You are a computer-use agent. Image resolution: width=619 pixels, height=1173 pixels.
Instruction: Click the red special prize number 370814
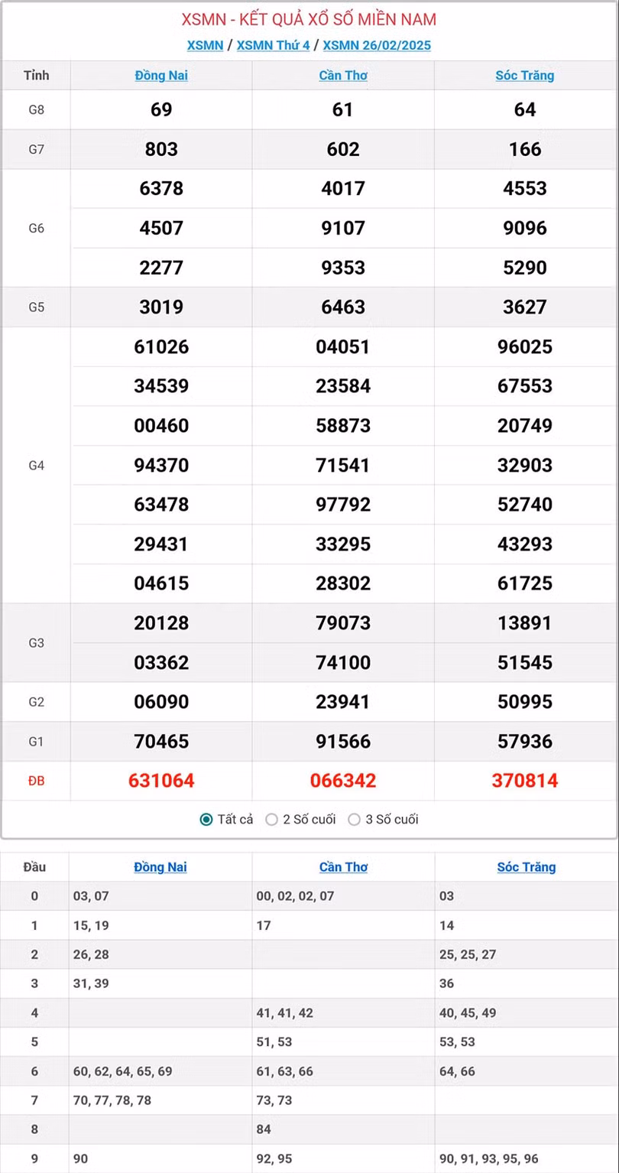pos(525,781)
